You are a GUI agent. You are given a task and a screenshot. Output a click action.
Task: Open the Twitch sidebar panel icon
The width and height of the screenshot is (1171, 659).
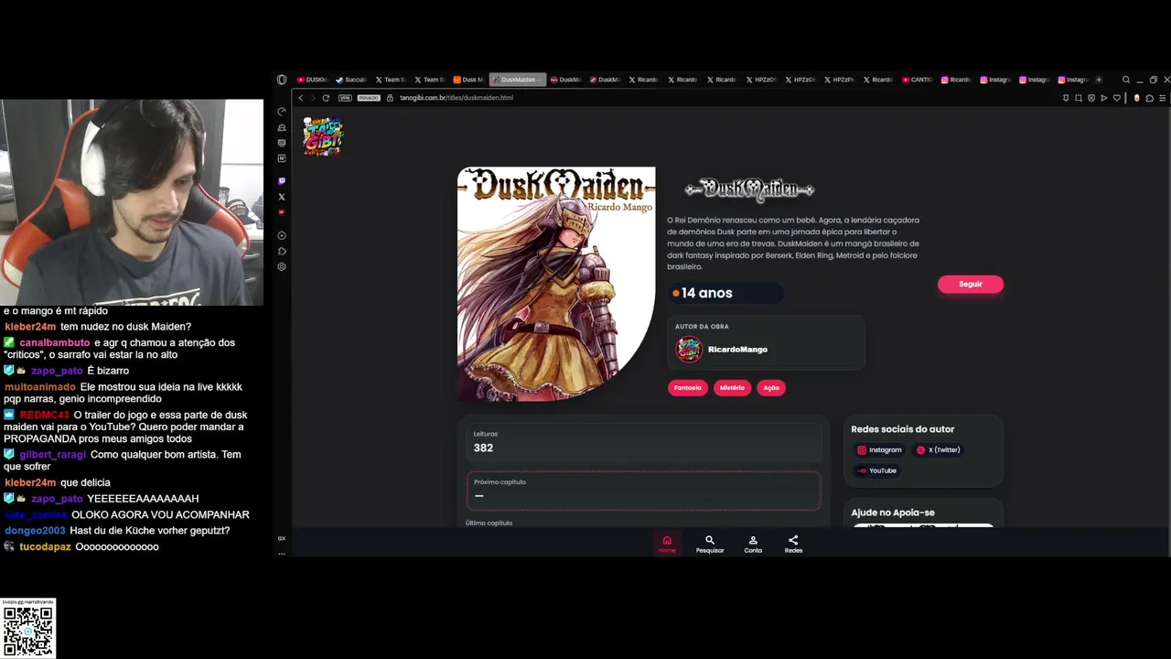pos(282,181)
